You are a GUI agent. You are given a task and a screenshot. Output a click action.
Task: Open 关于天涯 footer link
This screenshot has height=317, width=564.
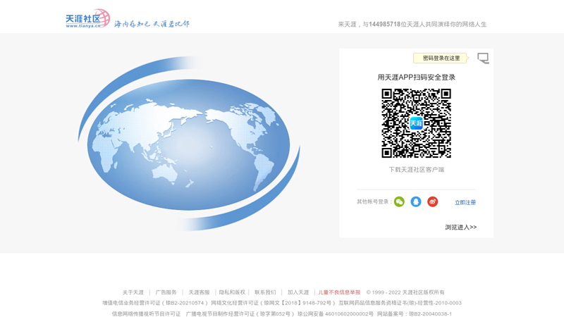click(133, 292)
